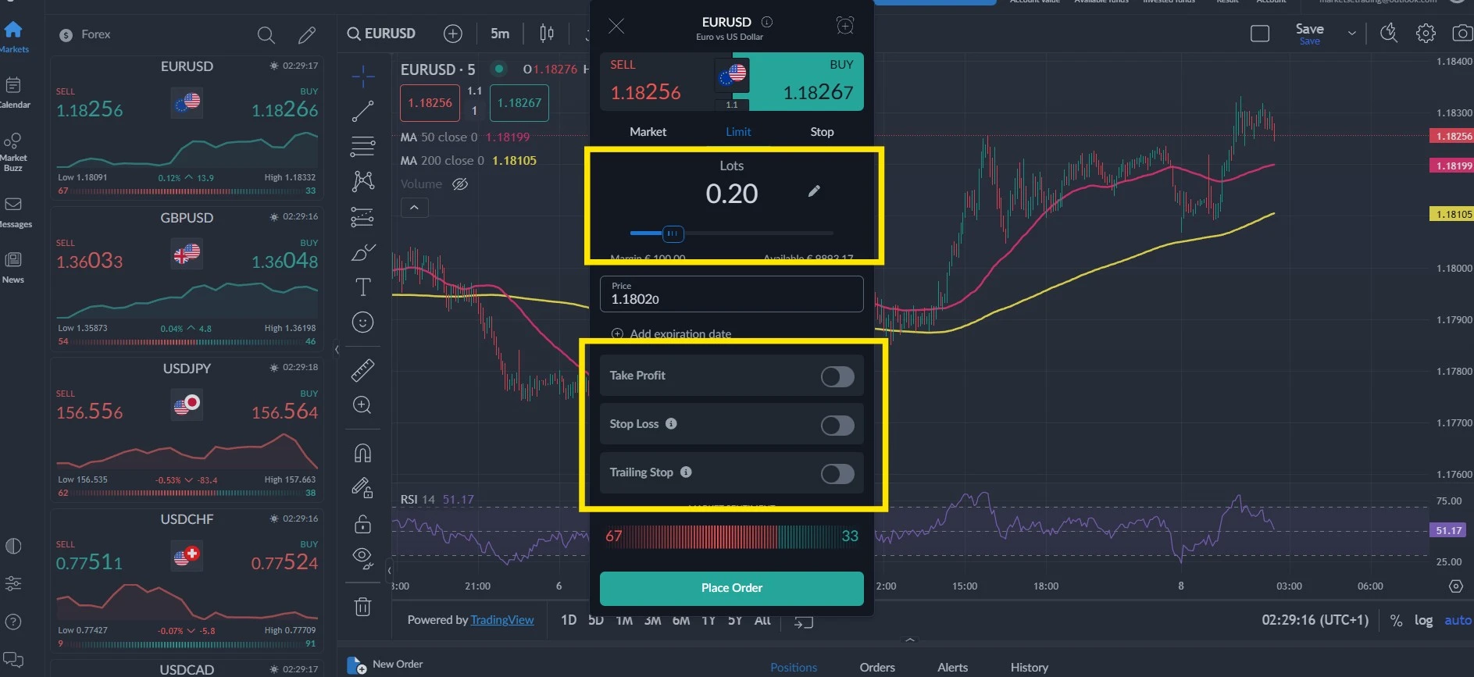This screenshot has height=677, width=1474.
Task: Enable the Stop Loss switch
Action: point(837,426)
